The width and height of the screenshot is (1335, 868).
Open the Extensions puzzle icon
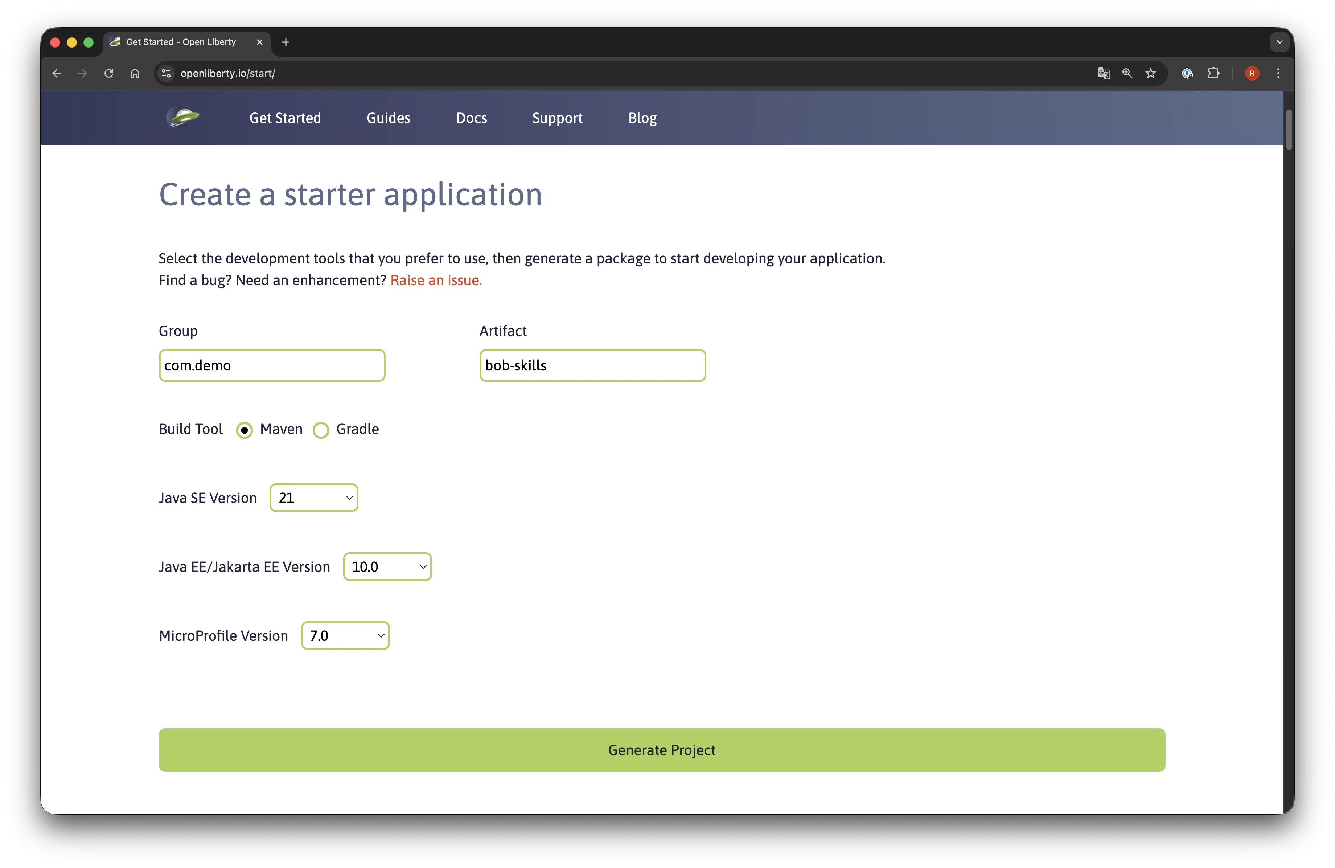(1213, 74)
